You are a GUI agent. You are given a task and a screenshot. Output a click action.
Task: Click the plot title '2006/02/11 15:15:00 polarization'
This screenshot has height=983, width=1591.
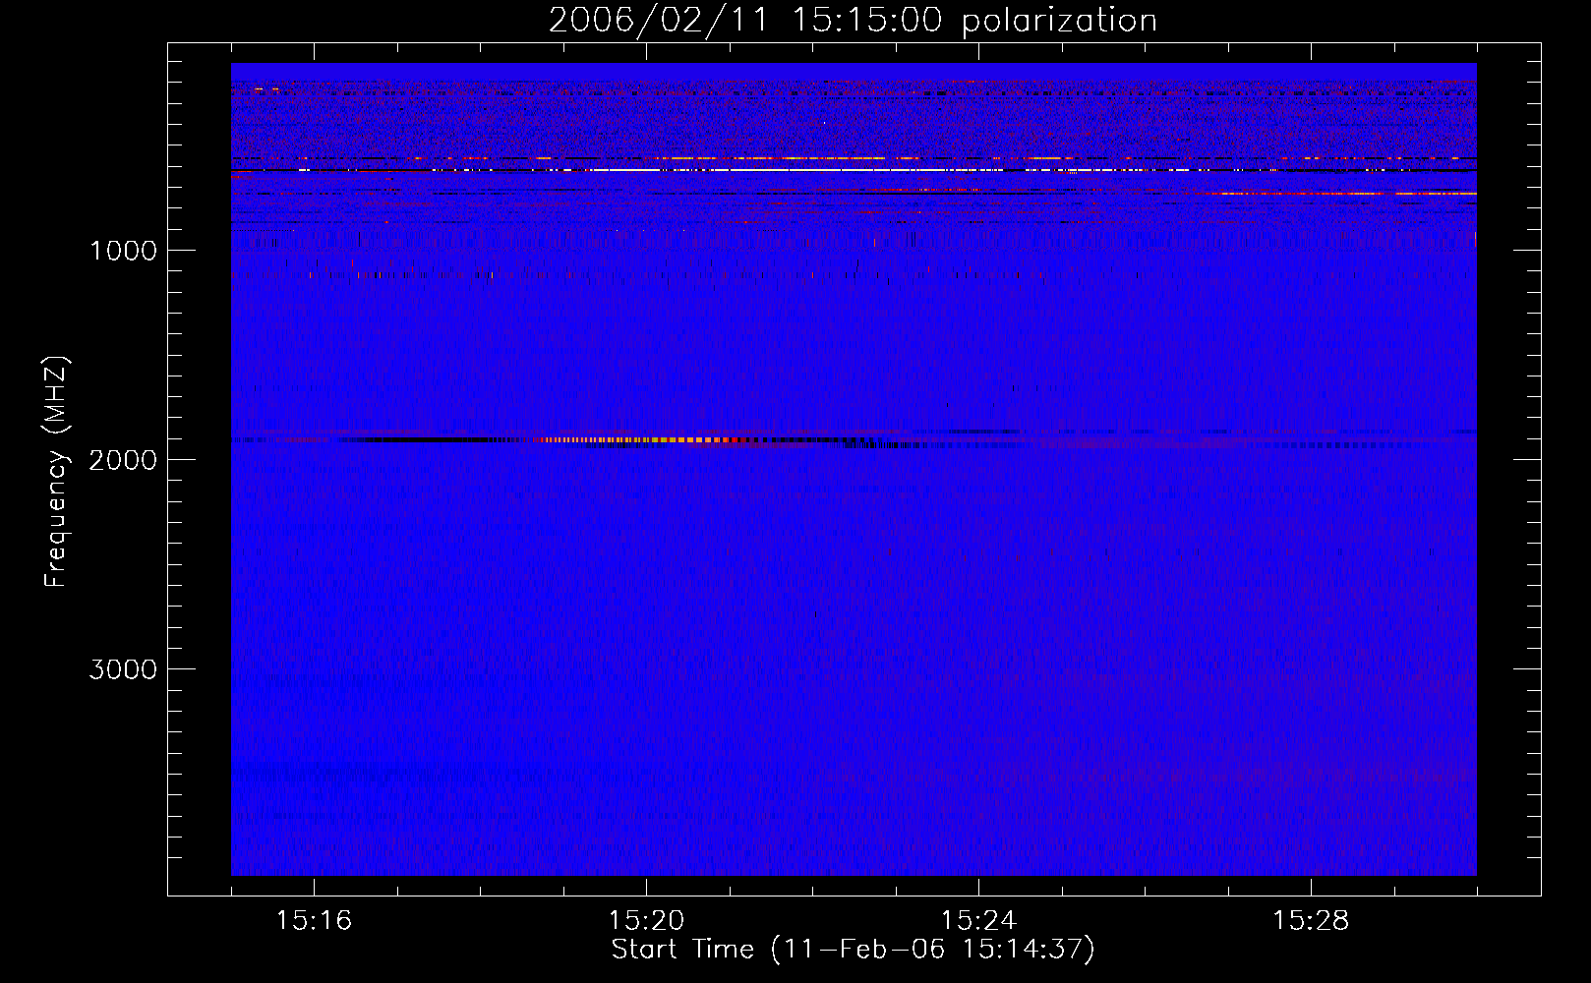[x=853, y=20]
